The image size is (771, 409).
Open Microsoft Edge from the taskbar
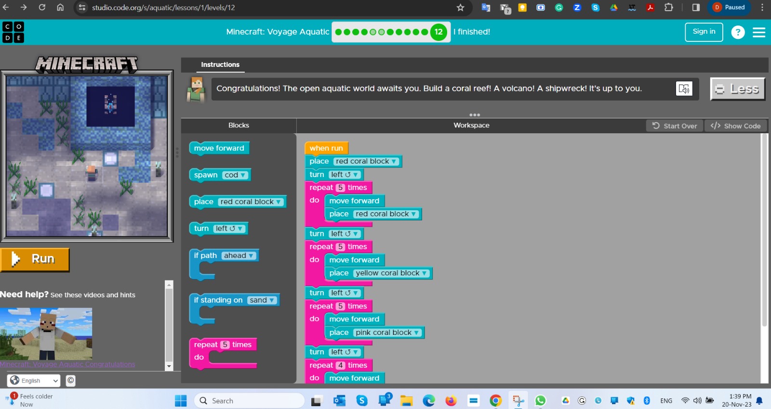pyautogui.click(x=429, y=400)
